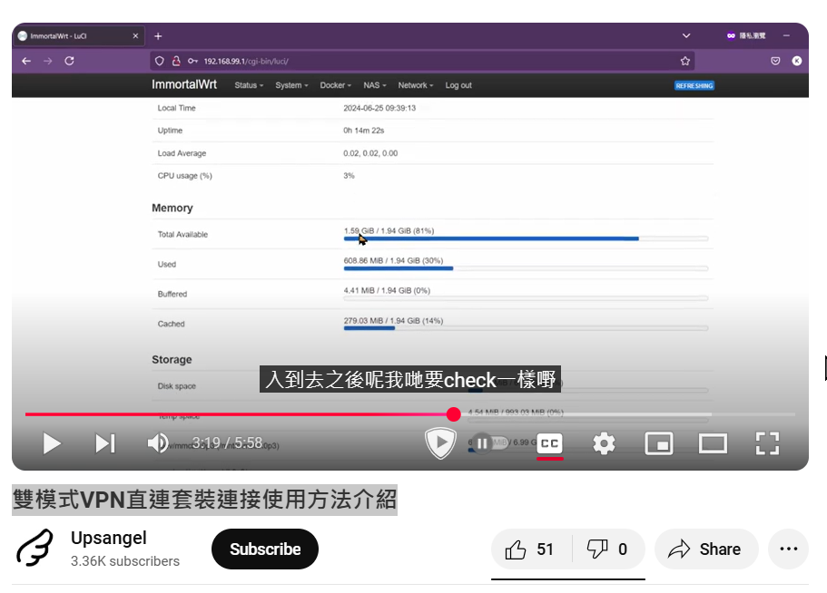Switch to miniplayer mode
This screenshot has width=827, height=593.
coord(658,443)
